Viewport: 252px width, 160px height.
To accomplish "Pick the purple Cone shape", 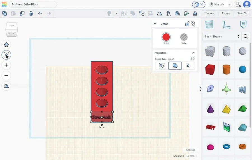I will [x=210, y=109].
